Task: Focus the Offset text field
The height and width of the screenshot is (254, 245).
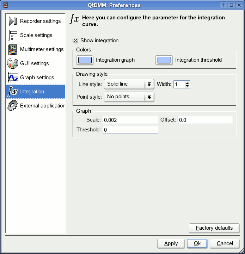Action: [205, 120]
